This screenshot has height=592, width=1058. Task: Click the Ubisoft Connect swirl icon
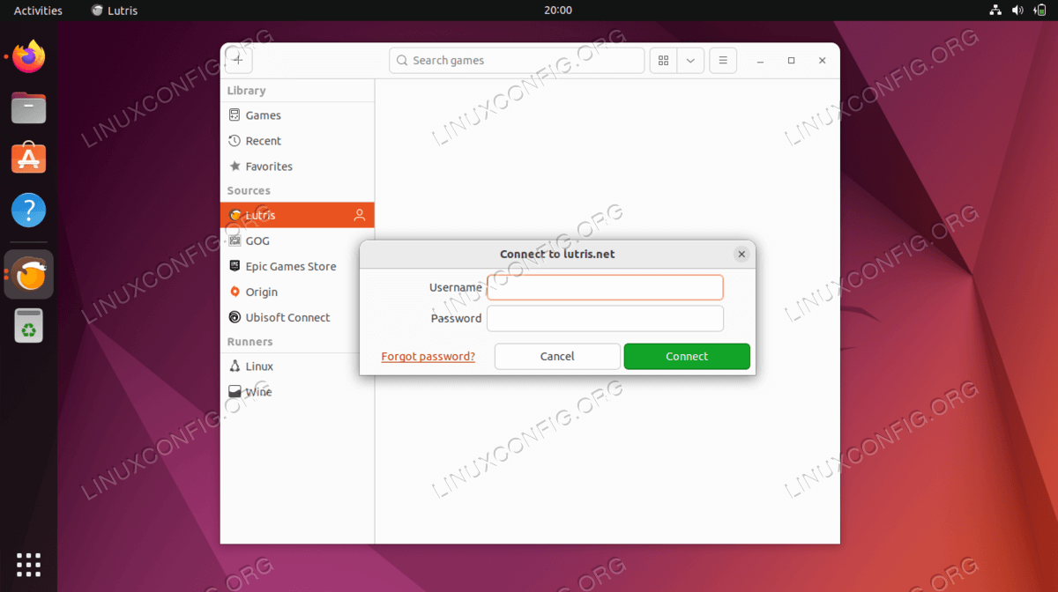point(235,317)
